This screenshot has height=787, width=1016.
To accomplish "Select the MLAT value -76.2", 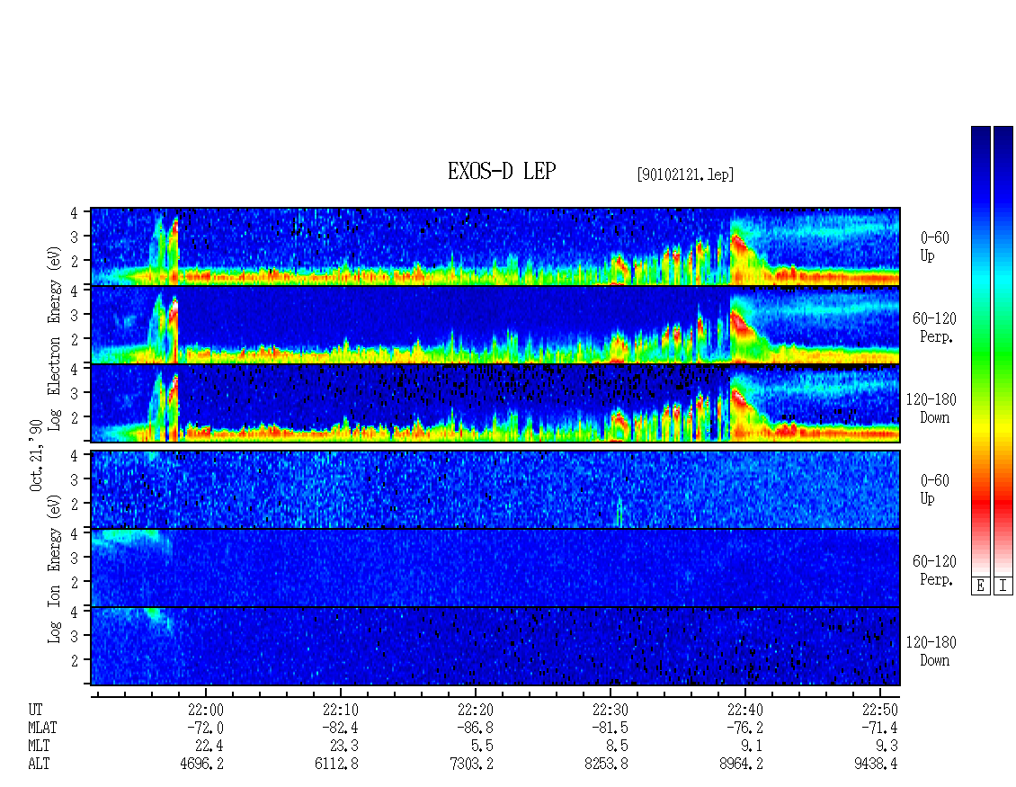I will [x=744, y=728].
